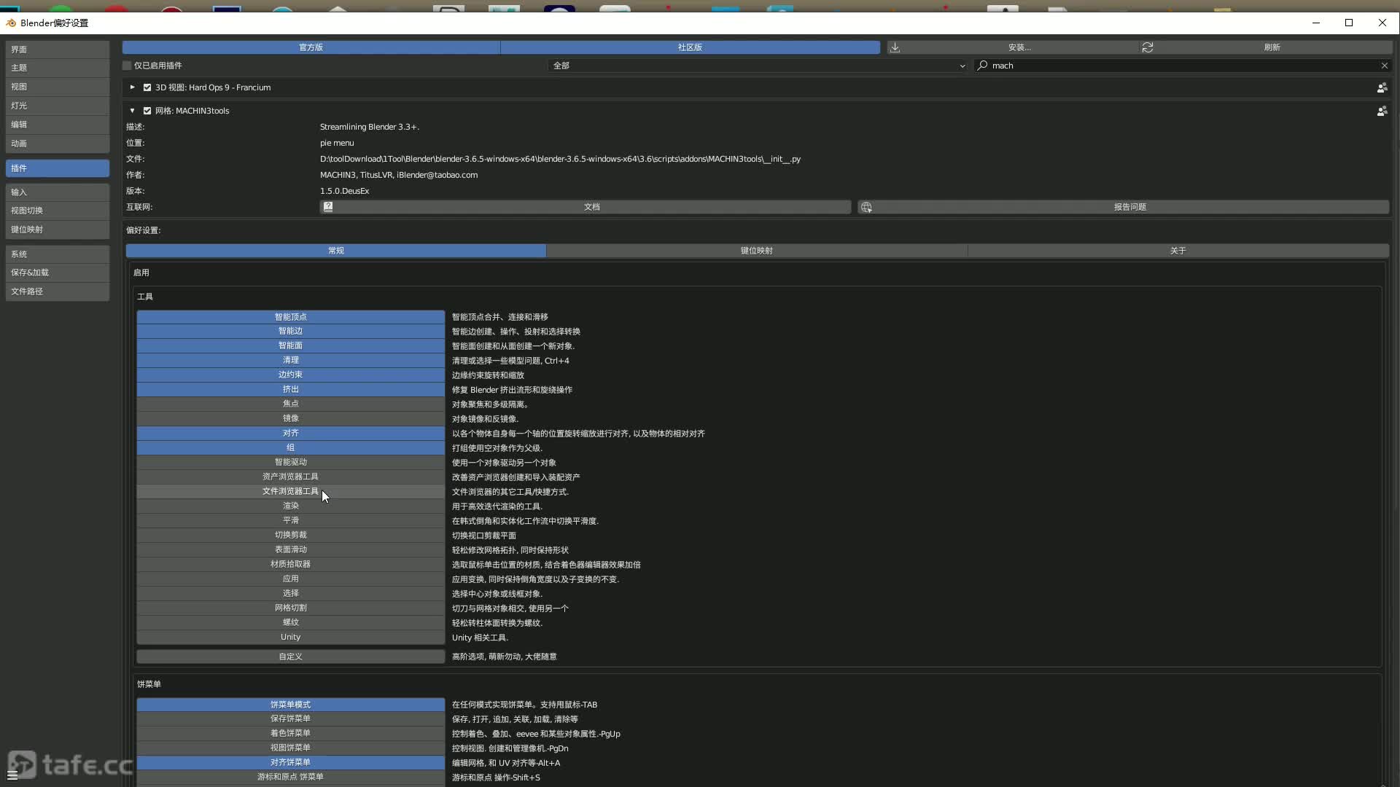Switch to the 社区版 filter tab

[x=690, y=47]
